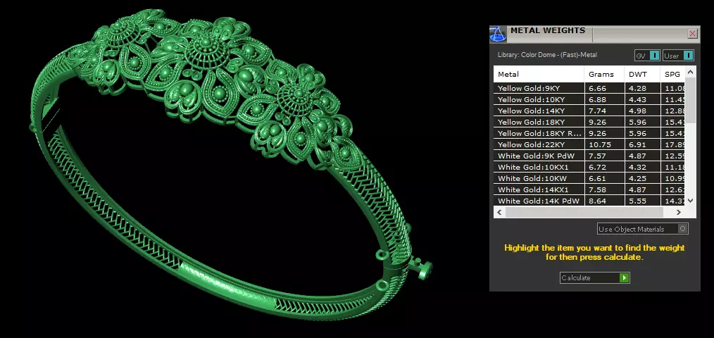Click the 6.88 grams cell
This screenshot has height=338, width=714.
click(604, 99)
